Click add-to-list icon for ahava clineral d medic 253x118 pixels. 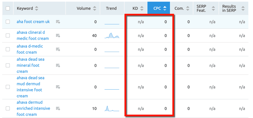tap(58, 36)
